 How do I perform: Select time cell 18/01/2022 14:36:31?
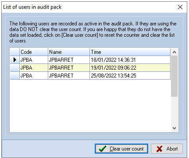coord(130,60)
